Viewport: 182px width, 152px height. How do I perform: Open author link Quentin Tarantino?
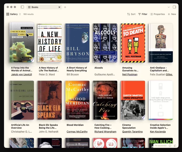pos(133,132)
